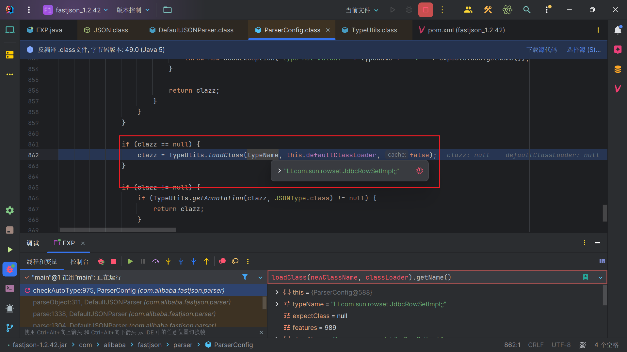This screenshot has width=627, height=352.
Task: Expand evaluate expression history dropdown
Action: tap(601, 277)
